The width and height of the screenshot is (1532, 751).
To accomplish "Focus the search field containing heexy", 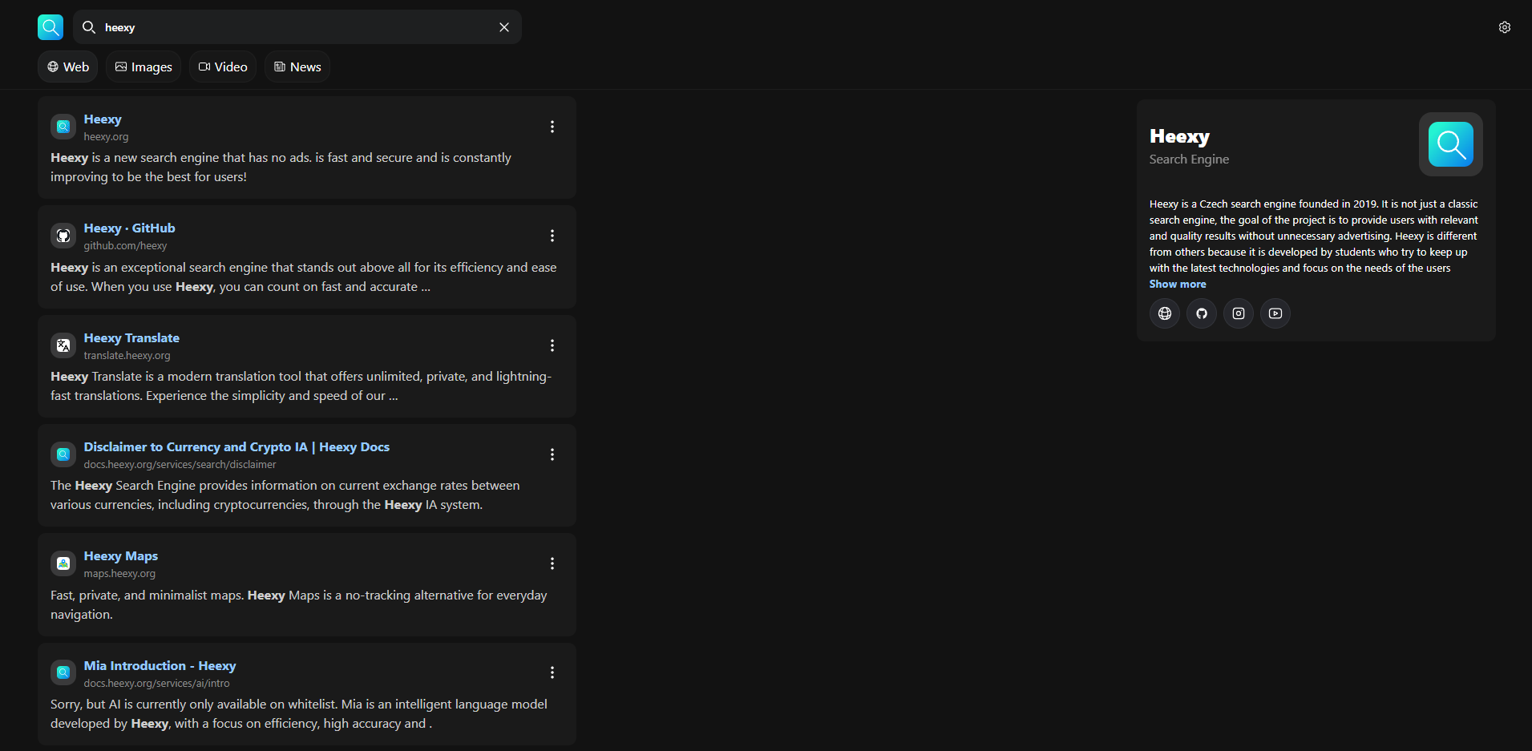I will point(297,27).
